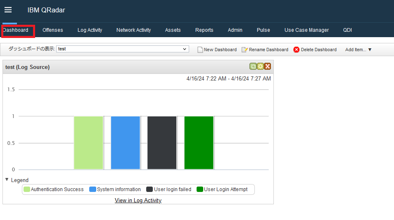The height and width of the screenshot is (220, 394).
Task: Open the Reports tab
Action: point(204,30)
